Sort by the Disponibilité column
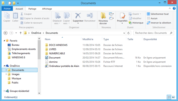Viewport: 178px width, 101px height. pyautogui.click(x=150, y=39)
